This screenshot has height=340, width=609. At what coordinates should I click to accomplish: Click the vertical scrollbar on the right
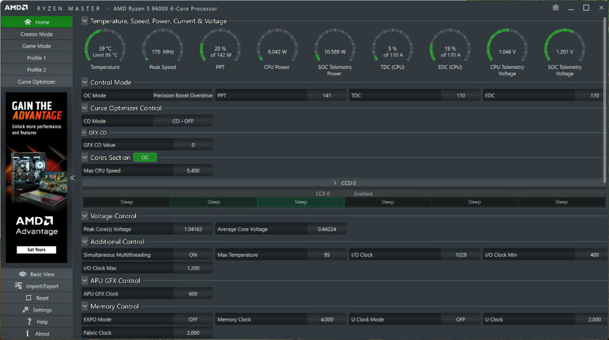604,101
